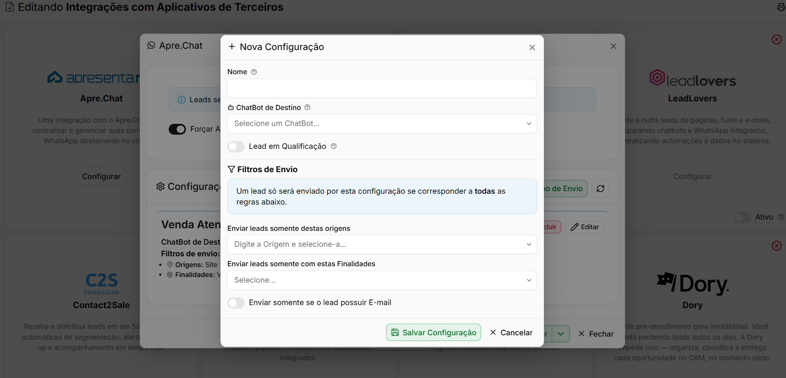Click Fechar in the Apre.Chat window
The height and width of the screenshot is (378, 786).
point(596,334)
